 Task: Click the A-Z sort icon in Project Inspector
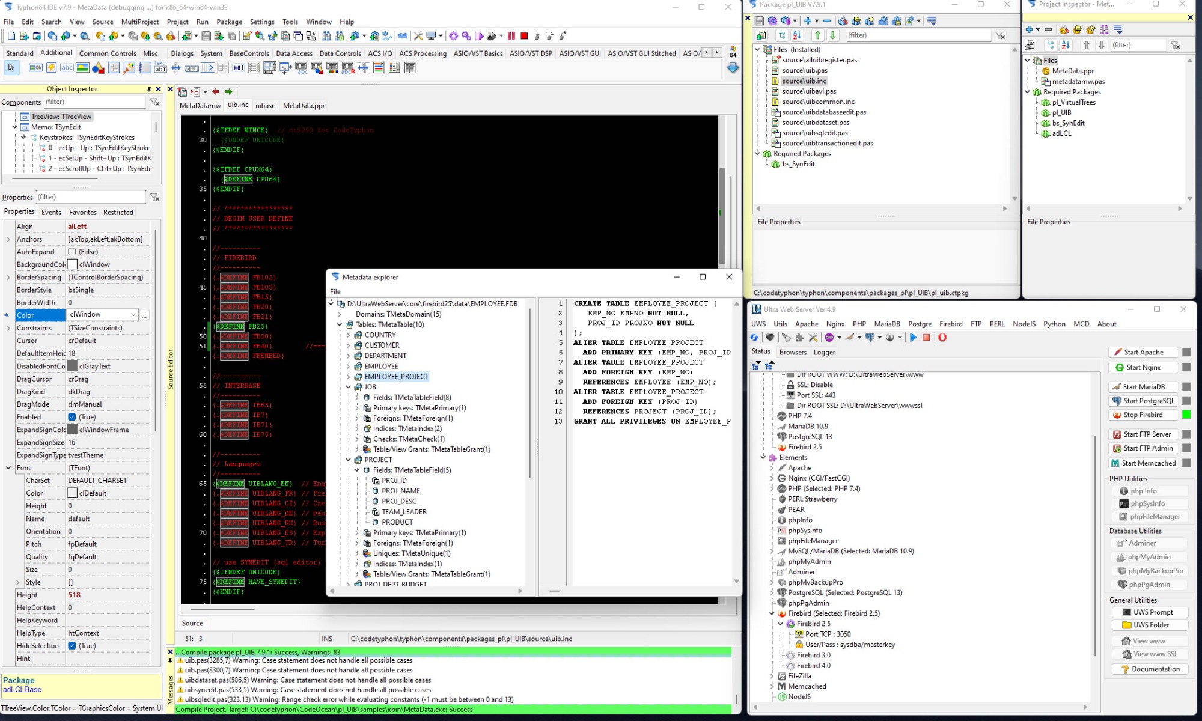pos(1066,45)
